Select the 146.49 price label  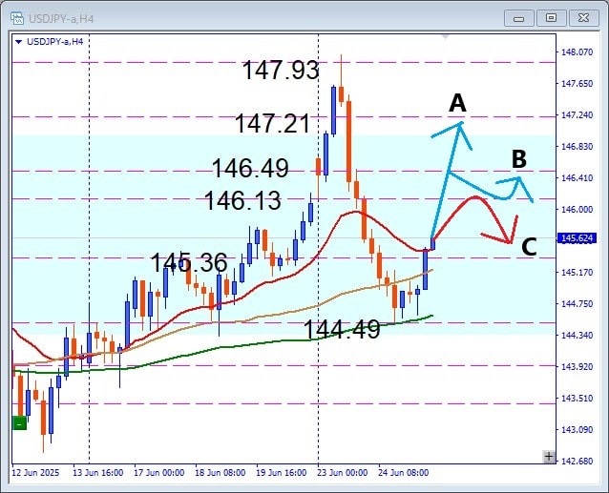tap(250, 169)
